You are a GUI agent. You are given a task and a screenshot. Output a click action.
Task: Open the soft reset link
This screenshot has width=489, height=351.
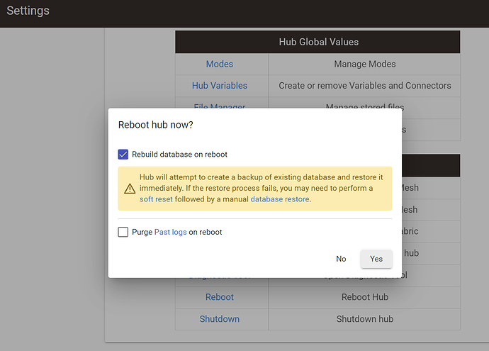point(157,199)
